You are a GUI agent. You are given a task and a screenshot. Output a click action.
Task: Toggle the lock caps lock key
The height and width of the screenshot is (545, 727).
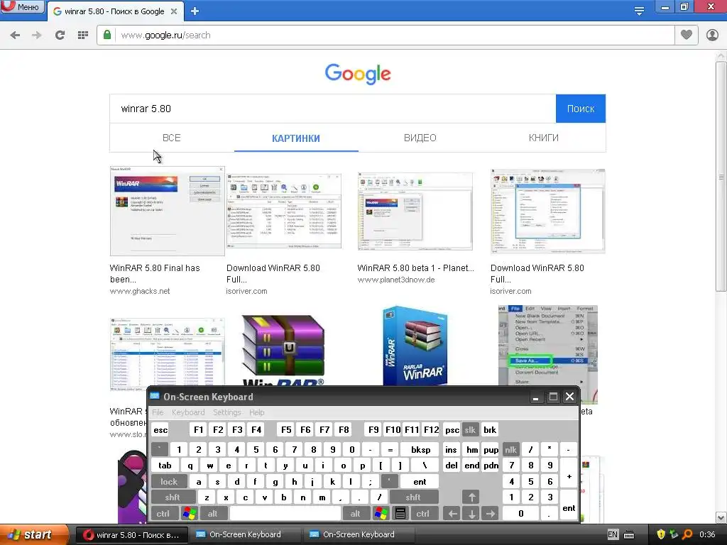[x=169, y=482]
